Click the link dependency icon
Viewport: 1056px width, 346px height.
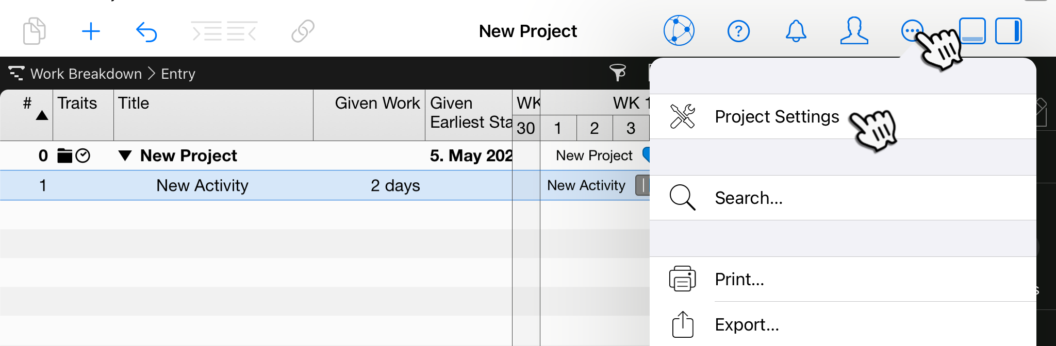(x=302, y=31)
